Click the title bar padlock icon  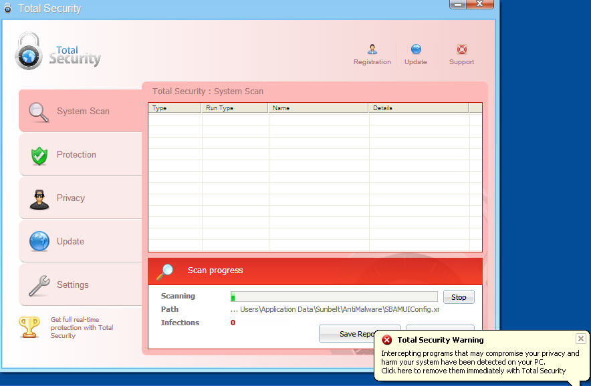pos(7,7)
